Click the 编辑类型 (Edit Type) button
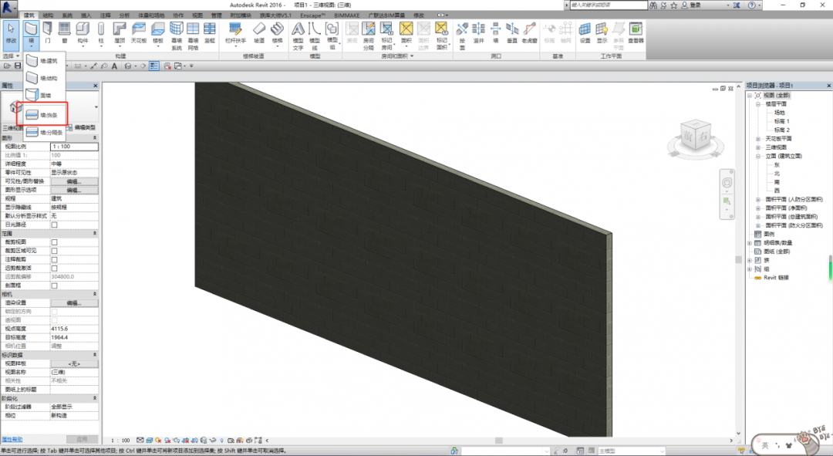Image resolution: width=833 pixels, height=456 pixels. (81, 127)
